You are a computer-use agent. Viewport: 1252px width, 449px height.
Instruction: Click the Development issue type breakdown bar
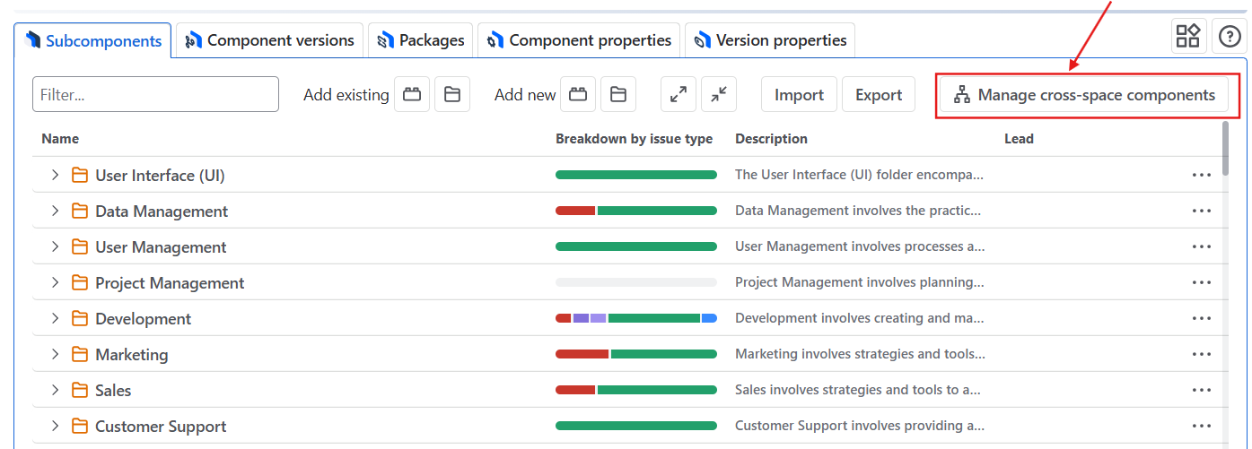click(636, 318)
